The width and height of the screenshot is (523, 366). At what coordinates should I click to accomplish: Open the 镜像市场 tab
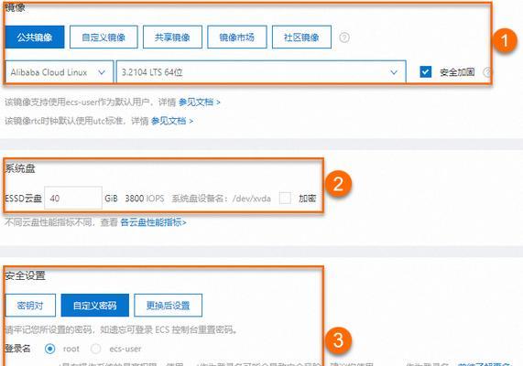[x=237, y=37]
